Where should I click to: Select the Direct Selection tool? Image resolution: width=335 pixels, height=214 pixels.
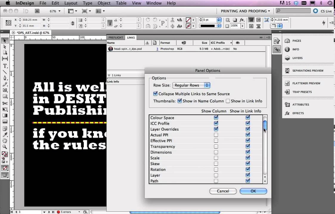click(x=5, y=46)
